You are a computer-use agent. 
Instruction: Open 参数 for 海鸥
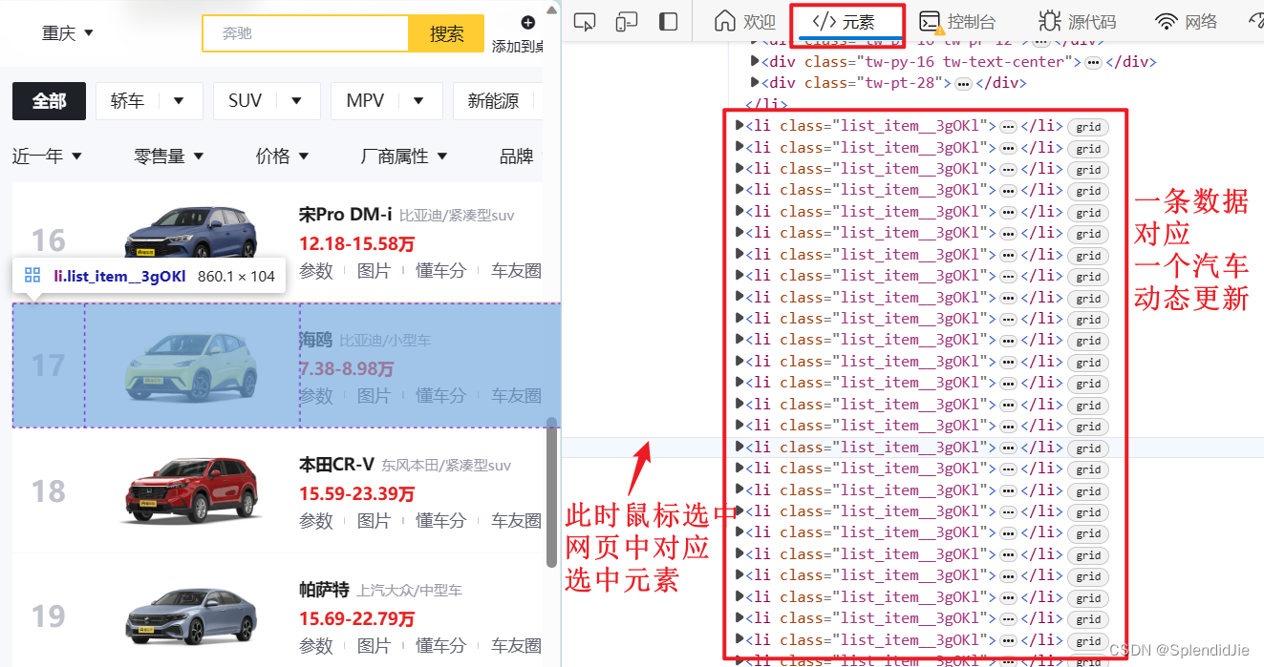[x=316, y=395]
